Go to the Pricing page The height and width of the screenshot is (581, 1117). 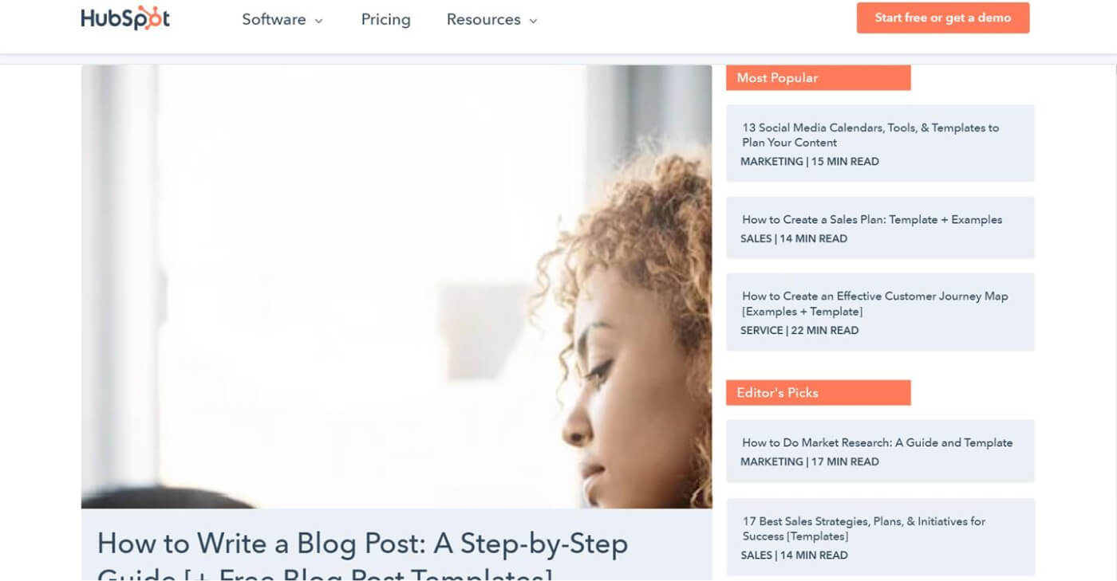[x=385, y=19]
